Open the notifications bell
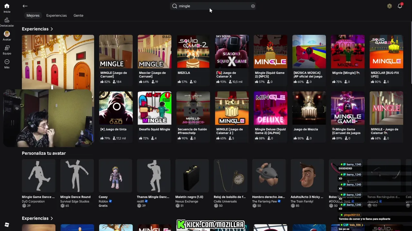Image resolution: width=412 pixels, height=231 pixels. (x=400, y=6)
